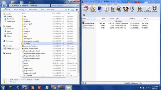The height and width of the screenshot is (90, 161).
Task: Expand the views options dropdown arrow
Action: 69,10
